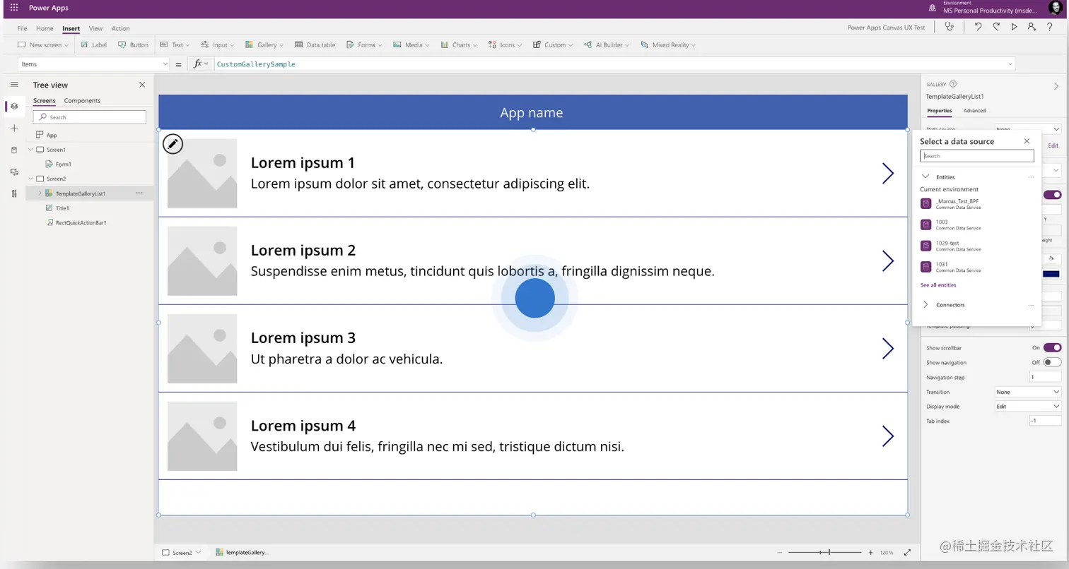The image size is (1069, 569).
Task: Turn on Show navigation toggle
Action: (1052, 362)
